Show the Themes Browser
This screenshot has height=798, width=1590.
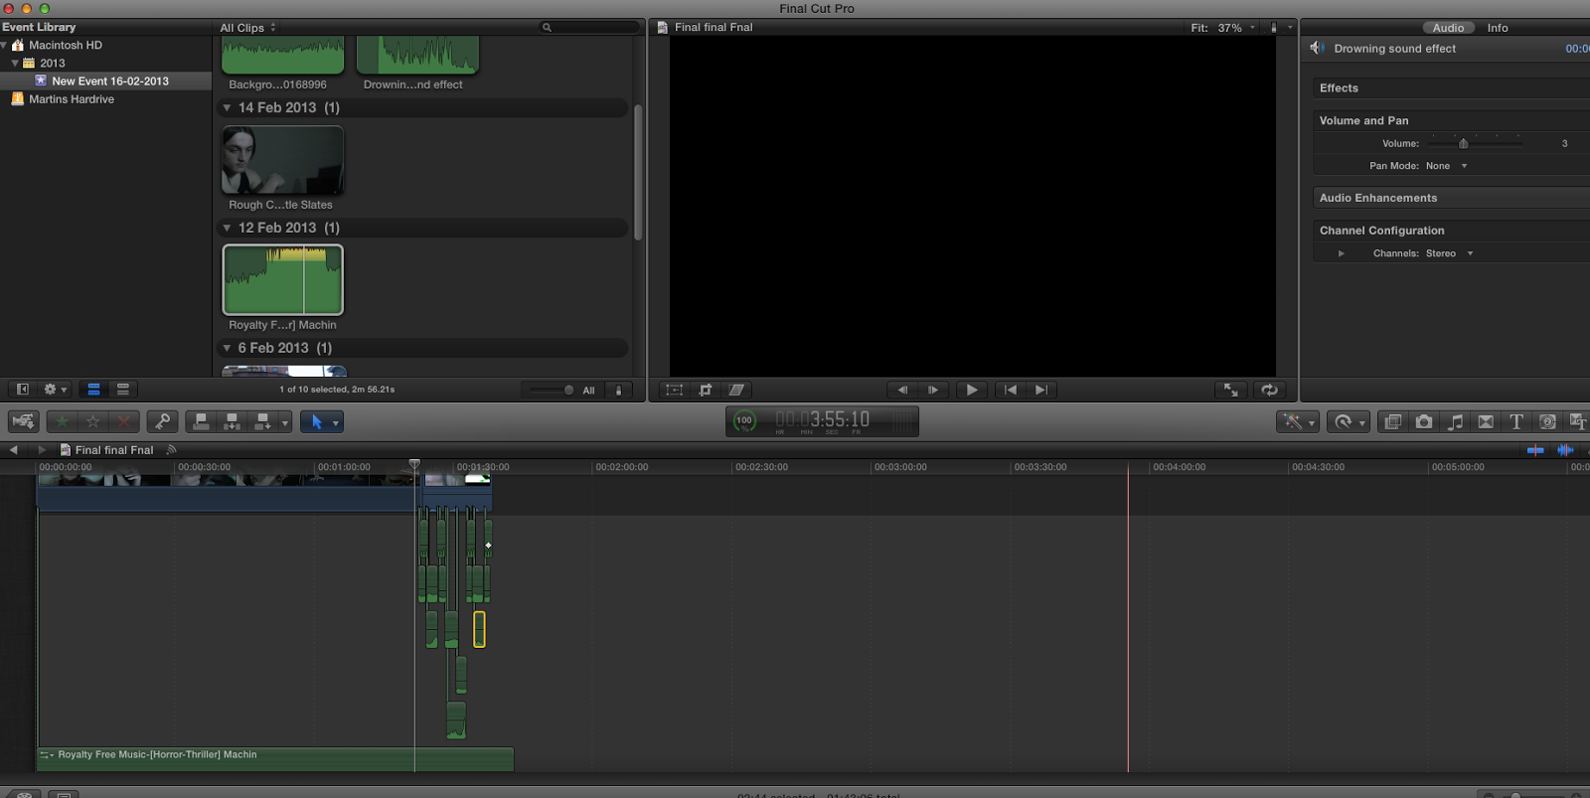click(1577, 421)
